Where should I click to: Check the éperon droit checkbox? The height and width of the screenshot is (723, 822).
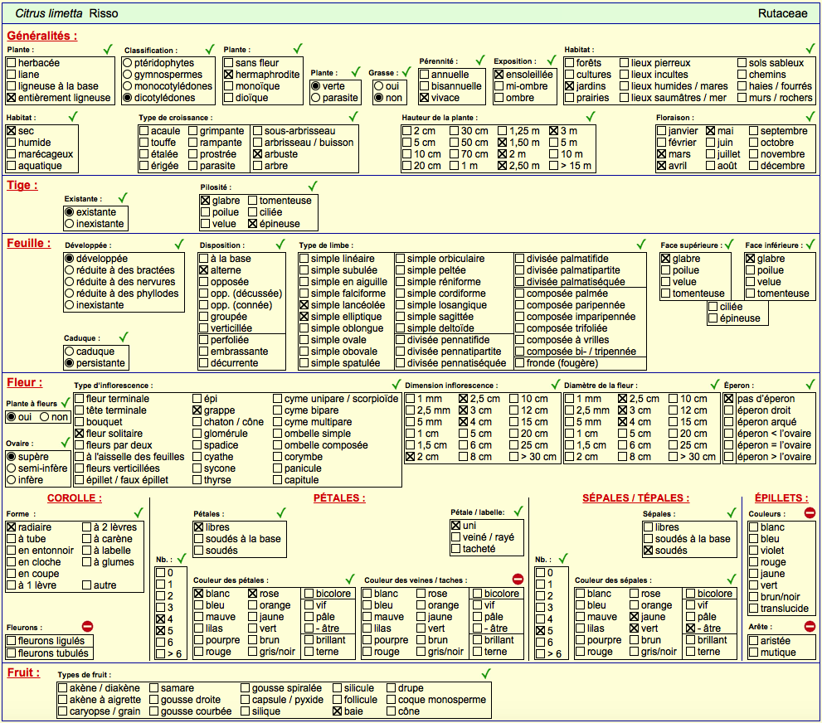click(729, 410)
